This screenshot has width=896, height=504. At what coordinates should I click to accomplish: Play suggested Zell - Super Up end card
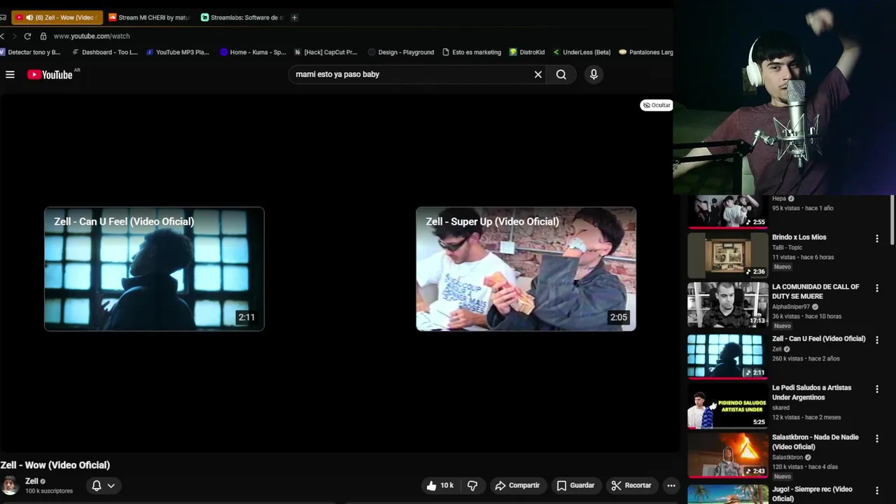526,269
